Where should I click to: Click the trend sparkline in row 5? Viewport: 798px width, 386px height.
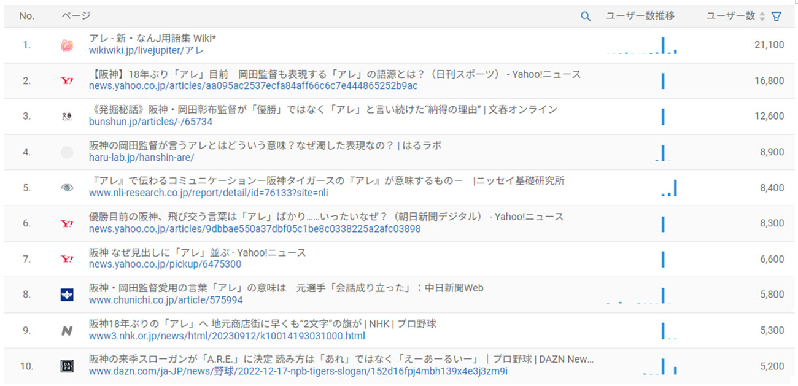click(668, 188)
